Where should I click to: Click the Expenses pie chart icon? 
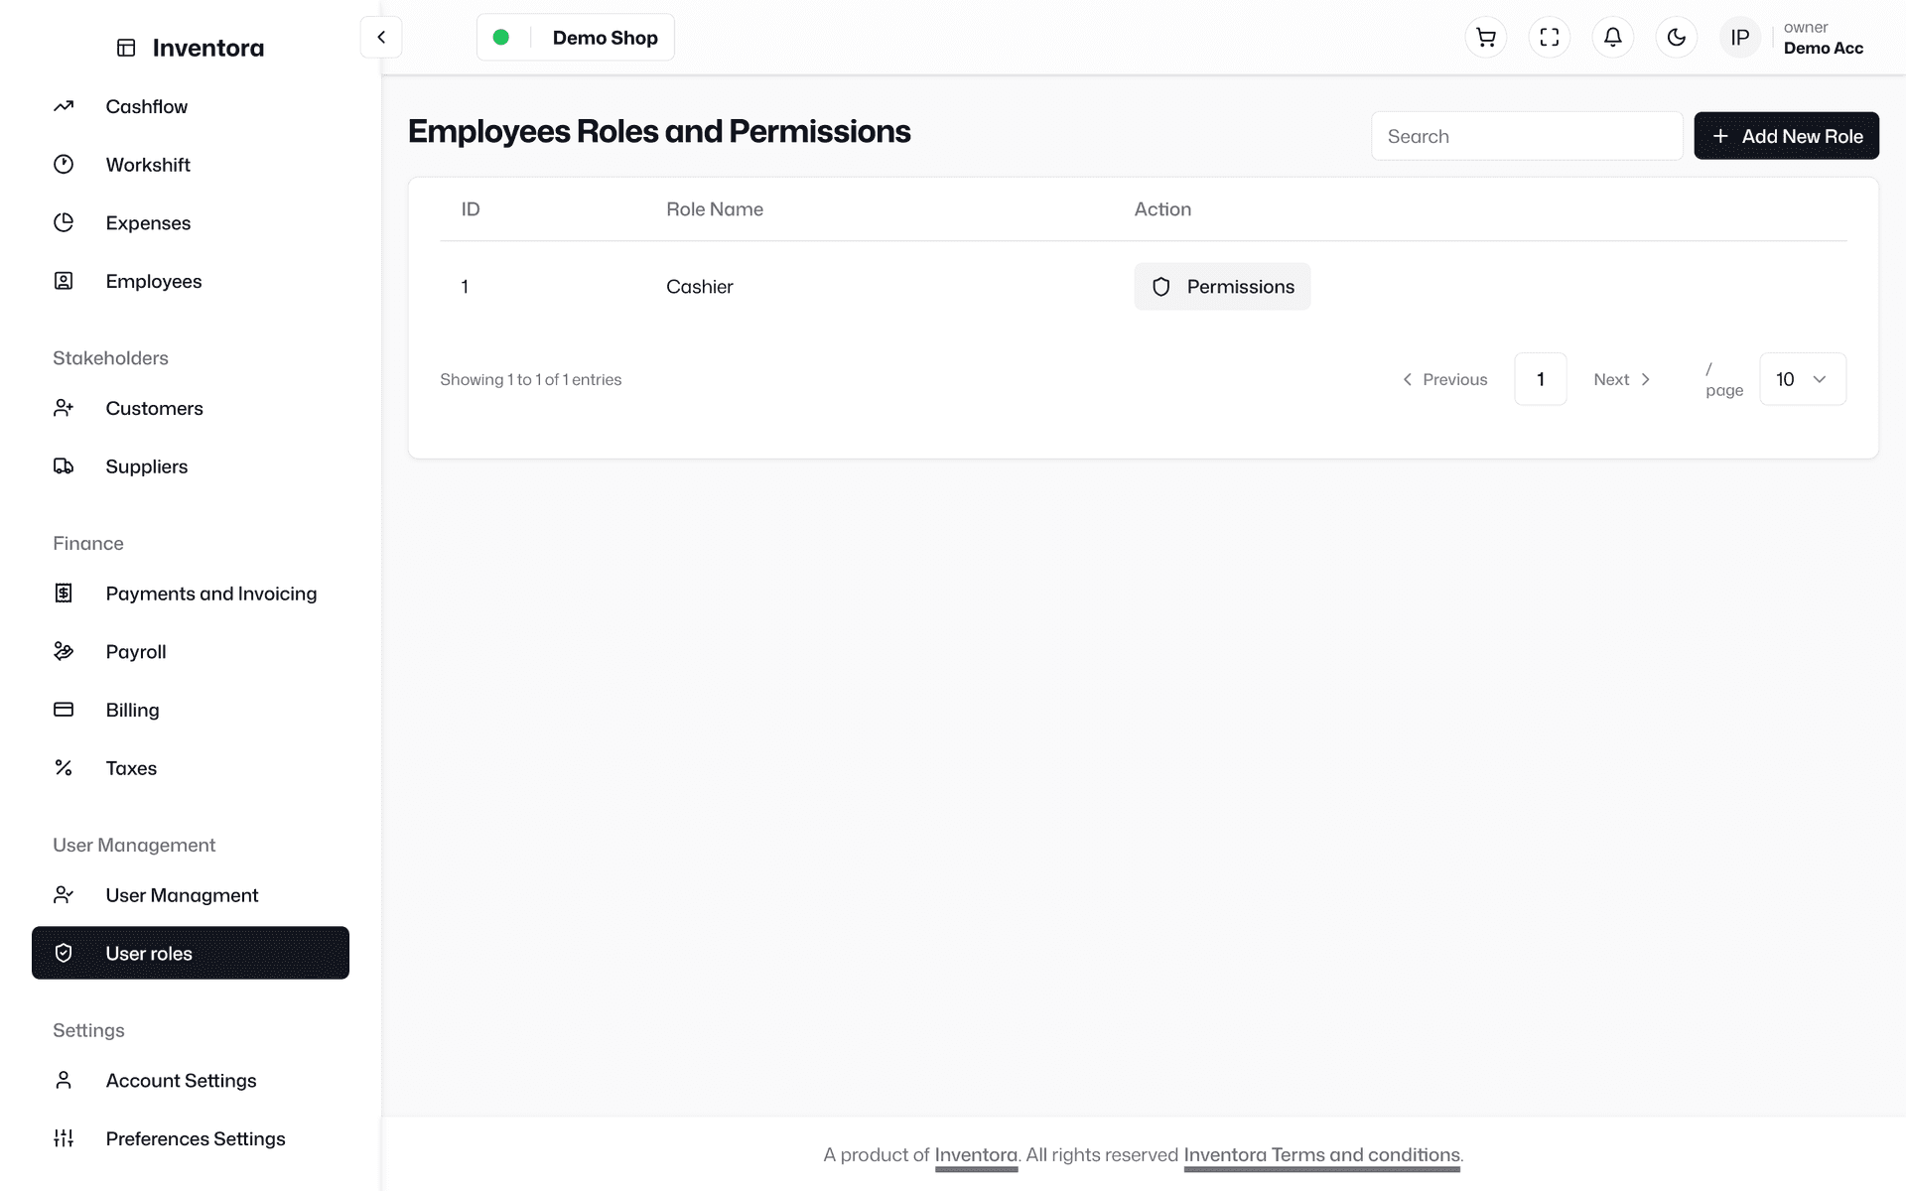click(x=64, y=223)
